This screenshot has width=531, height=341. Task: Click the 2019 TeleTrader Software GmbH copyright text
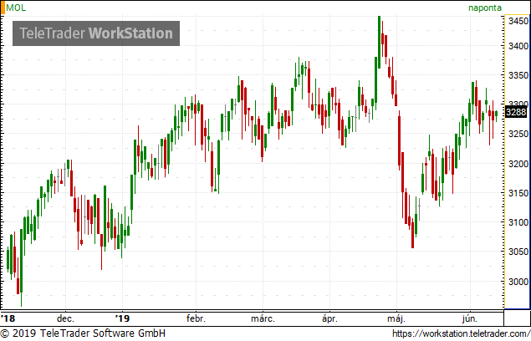[x=84, y=333]
